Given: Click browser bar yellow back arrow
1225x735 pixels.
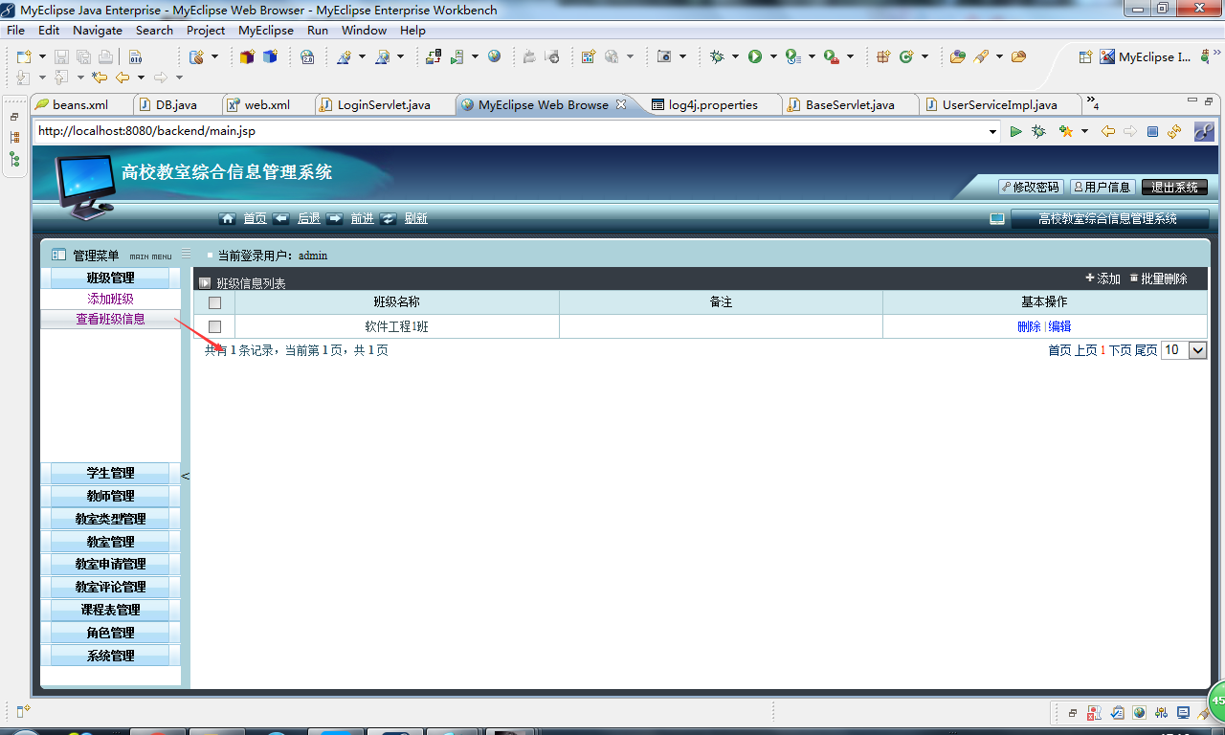Looking at the screenshot, I should pos(1108,131).
